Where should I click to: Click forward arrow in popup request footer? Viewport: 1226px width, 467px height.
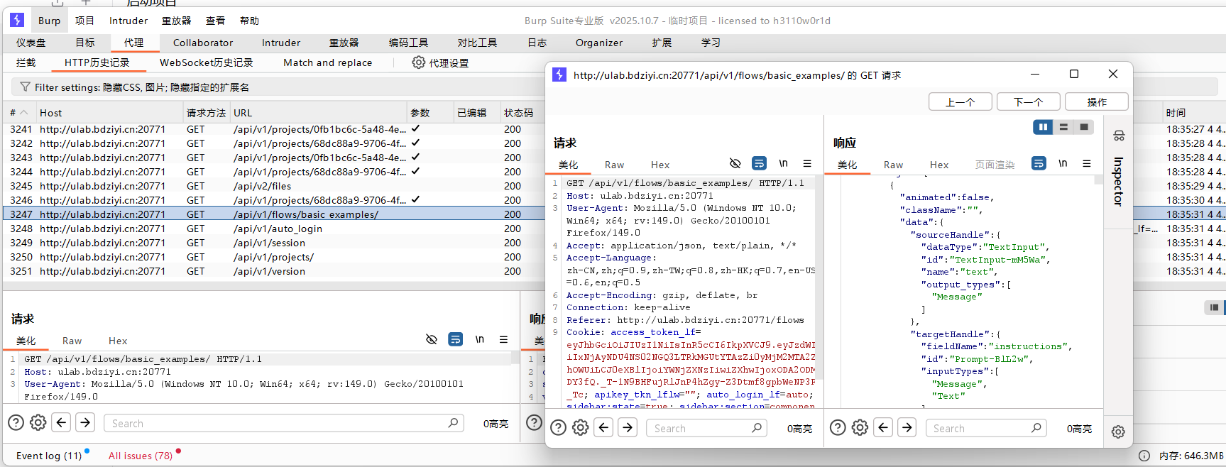628,427
